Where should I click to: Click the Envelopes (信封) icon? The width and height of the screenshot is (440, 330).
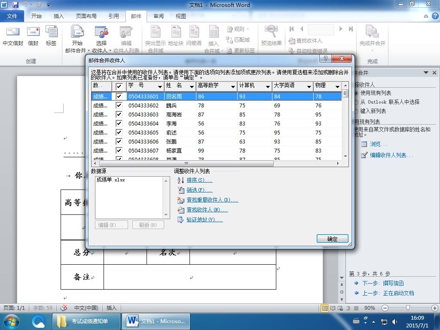point(33,36)
